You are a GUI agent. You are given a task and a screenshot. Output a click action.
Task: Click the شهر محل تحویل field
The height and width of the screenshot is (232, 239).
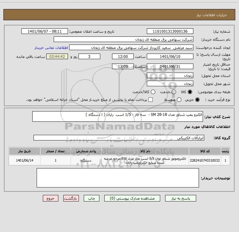pyautogui.click(x=170, y=84)
